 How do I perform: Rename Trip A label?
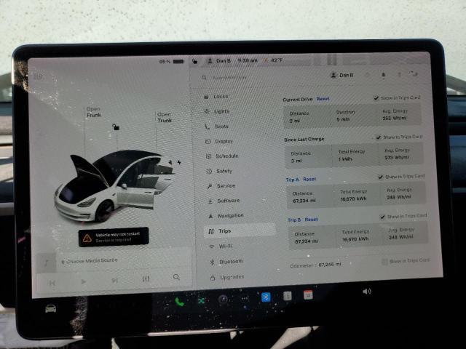tap(293, 180)
